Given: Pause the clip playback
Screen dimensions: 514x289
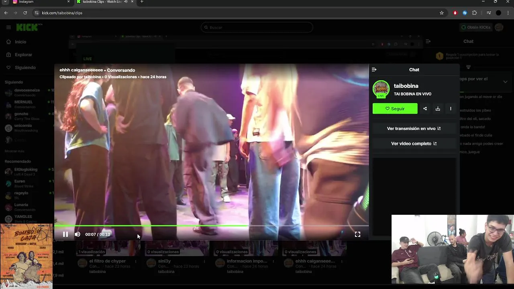Looking at the screenshot, I should tap(65, 234).
